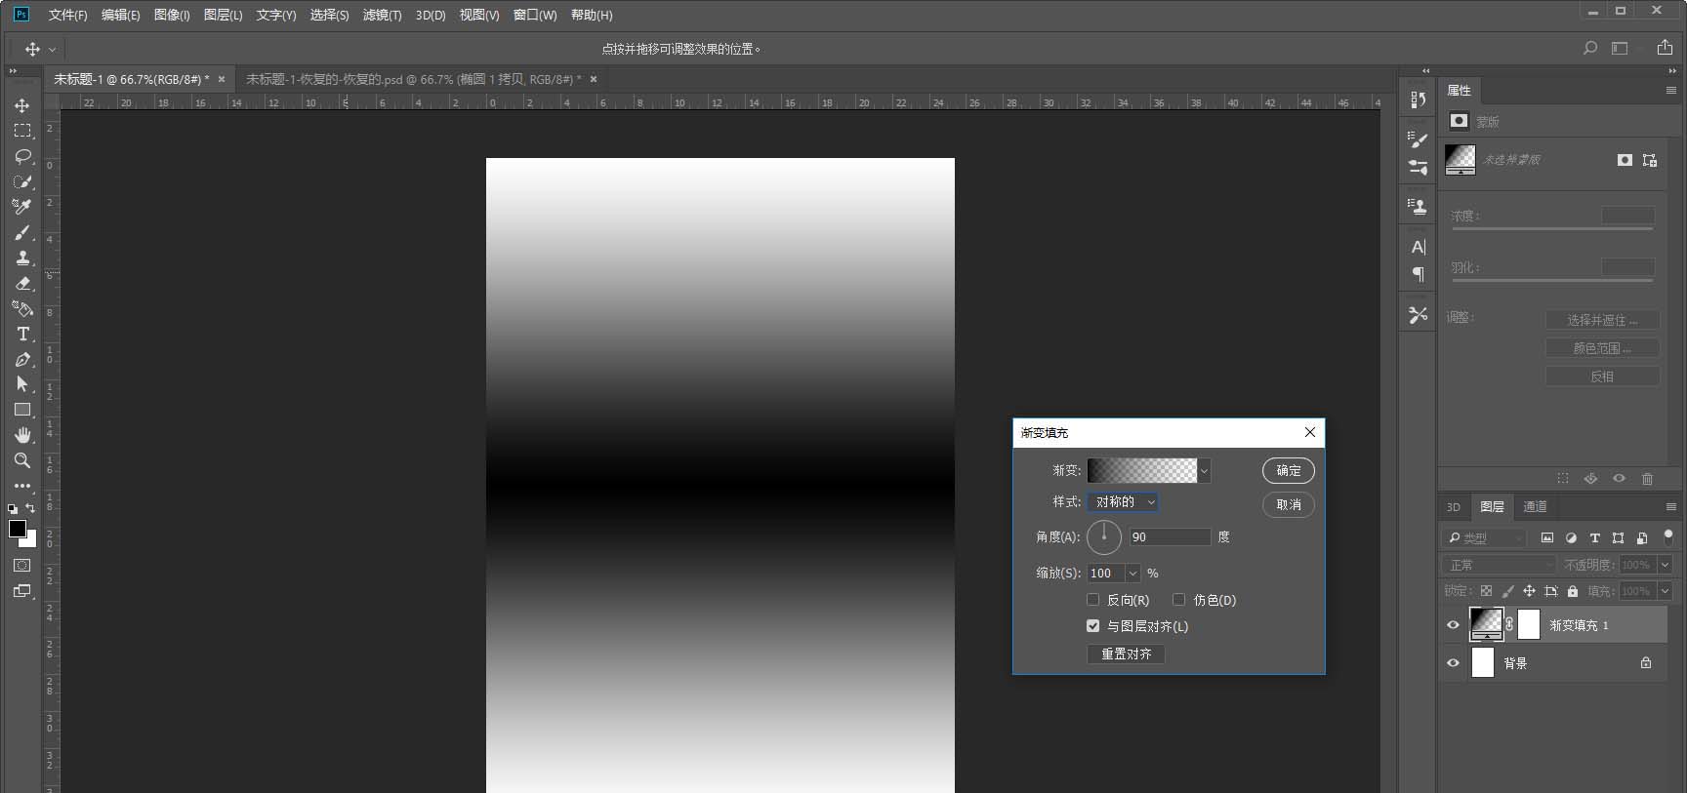Screen dimensions: 1687x793
Task: Open the 图像(I) menu
Action: pyautogui.click(x=172, y=15)
